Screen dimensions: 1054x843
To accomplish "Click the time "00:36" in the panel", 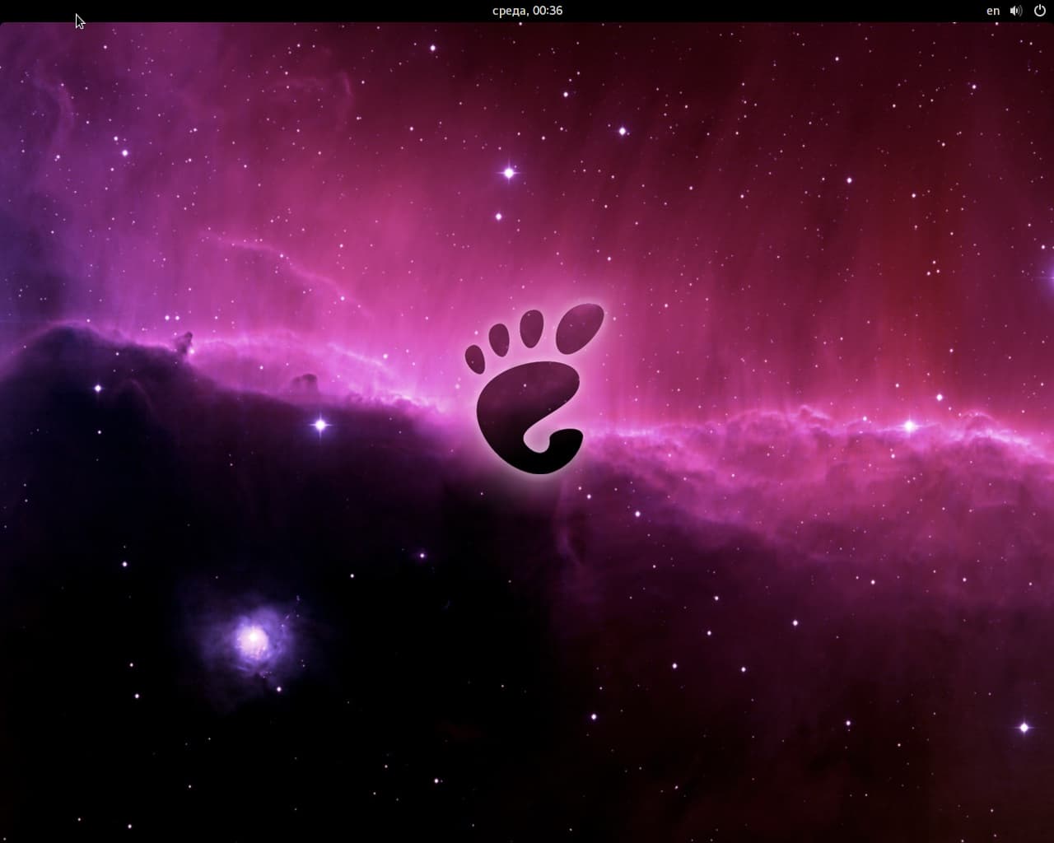I will click(548, 11).
